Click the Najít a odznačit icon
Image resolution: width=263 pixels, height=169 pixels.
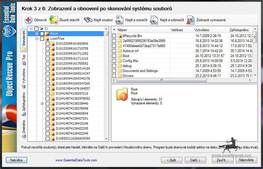pos(154,20)
